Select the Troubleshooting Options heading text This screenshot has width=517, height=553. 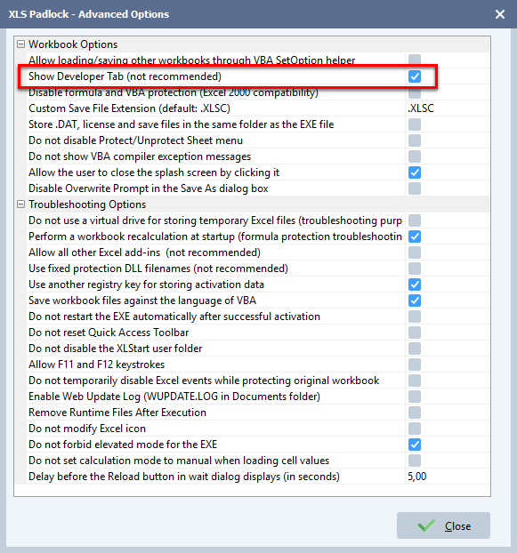click(x=87, y=204)
